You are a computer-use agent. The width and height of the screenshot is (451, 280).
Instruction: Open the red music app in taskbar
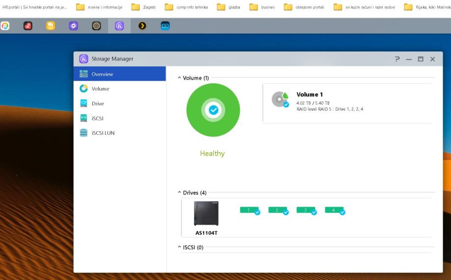click(27, 26)
